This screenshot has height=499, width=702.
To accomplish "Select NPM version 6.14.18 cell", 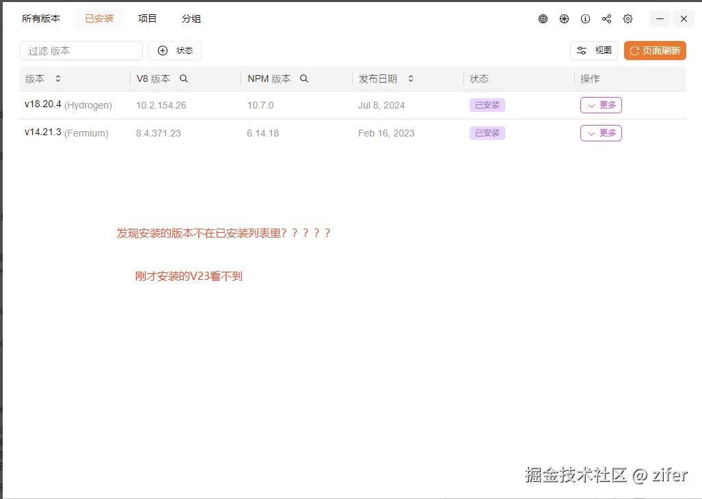I will 262,133.
